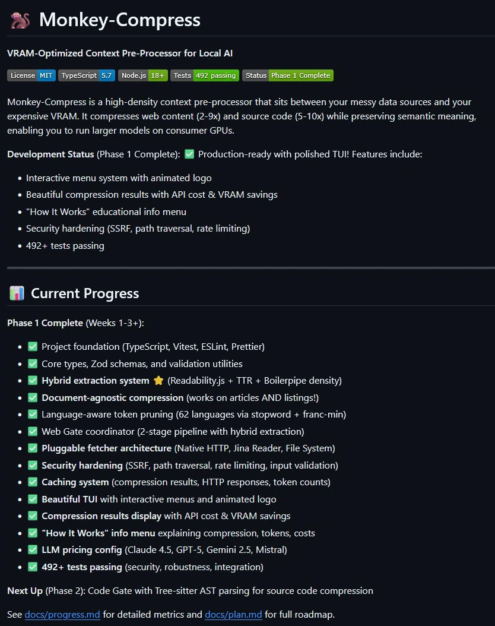
Task: Click the Monkey-Compress heading
Action: pos(120,20)
